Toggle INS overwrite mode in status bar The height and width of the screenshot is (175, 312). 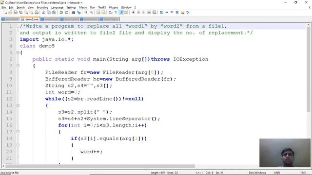303,173
